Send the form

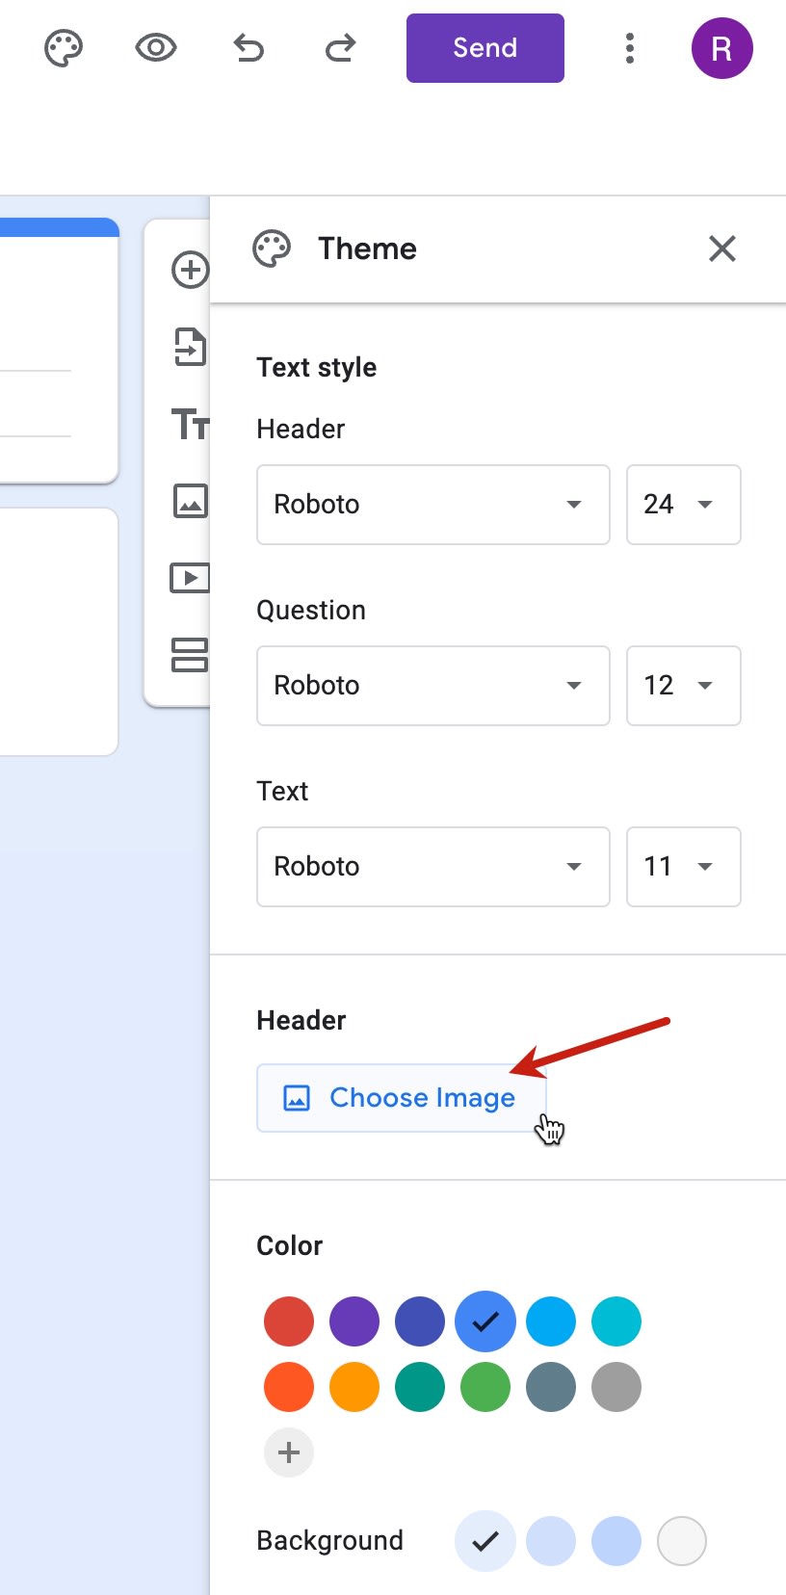tap(485, 47)
